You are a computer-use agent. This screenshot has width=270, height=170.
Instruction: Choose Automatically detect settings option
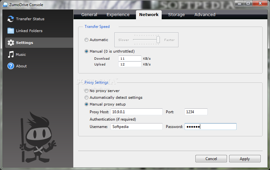click(86, 98)
